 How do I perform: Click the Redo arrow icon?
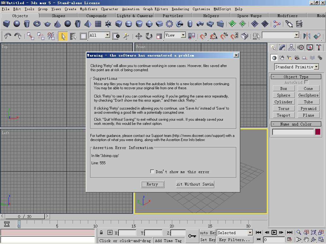point(18,36)
